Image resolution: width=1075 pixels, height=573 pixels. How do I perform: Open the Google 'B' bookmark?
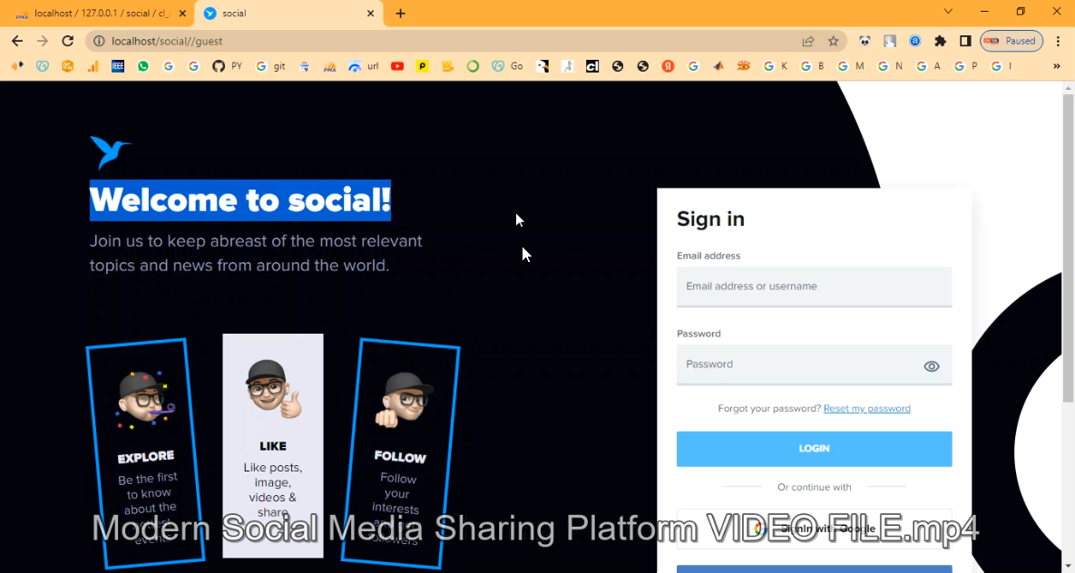pyautogui.click(x=813, y=66)
